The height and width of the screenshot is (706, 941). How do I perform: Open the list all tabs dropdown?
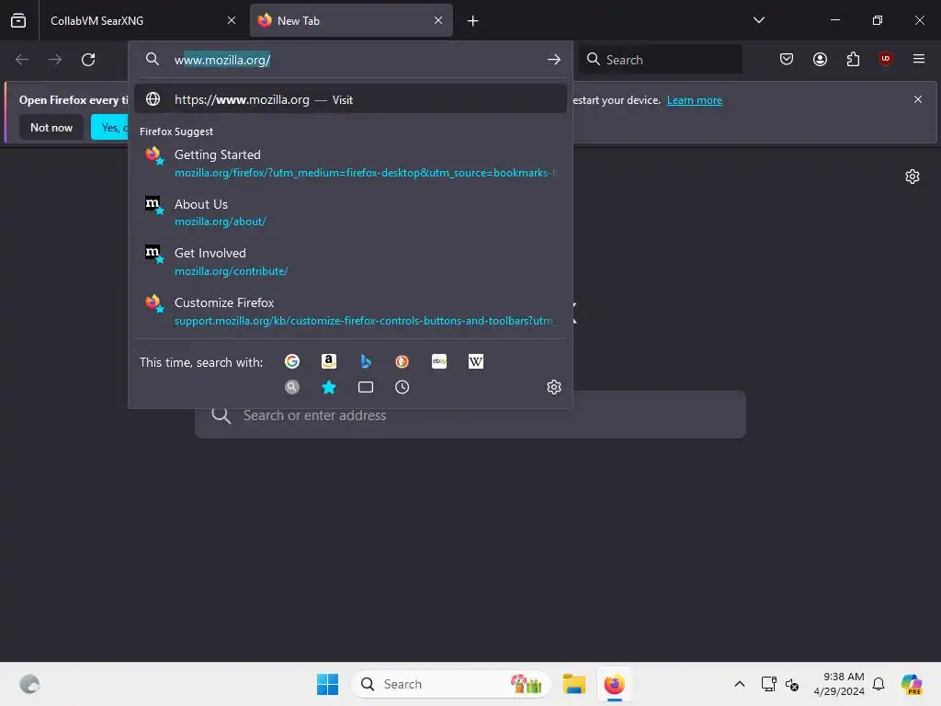pyautogui.click(x=759, y=20)
